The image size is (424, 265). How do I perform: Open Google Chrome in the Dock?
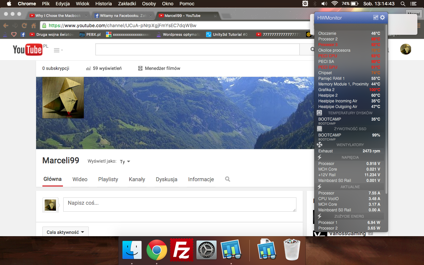(x=157, y=250)
